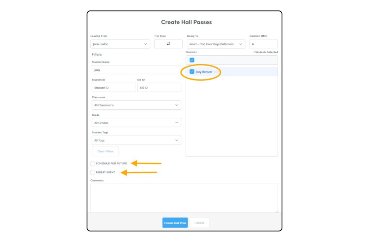369x243 pixels.
Task: Click the Duration minutes field
Action: click(x=263, y=44)
